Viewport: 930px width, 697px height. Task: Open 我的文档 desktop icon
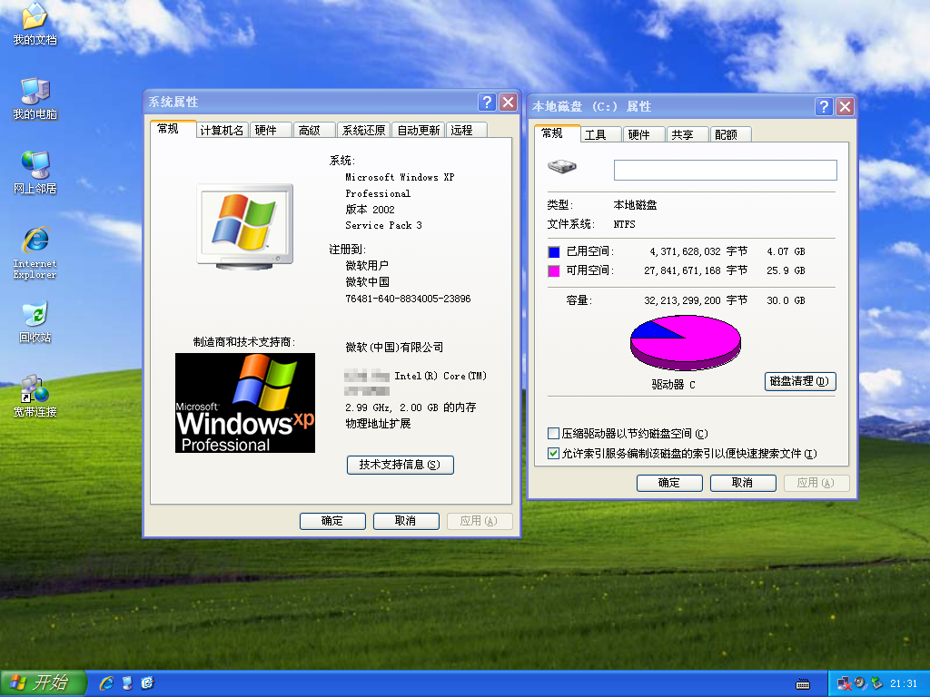(x=35, y=24)
